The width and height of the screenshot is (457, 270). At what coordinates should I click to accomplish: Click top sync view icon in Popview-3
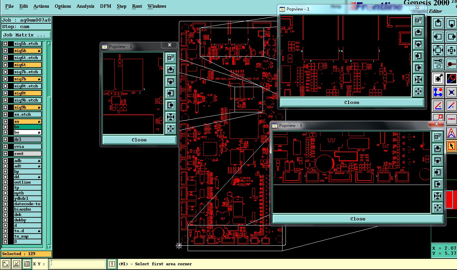click(x=437, y=137)
